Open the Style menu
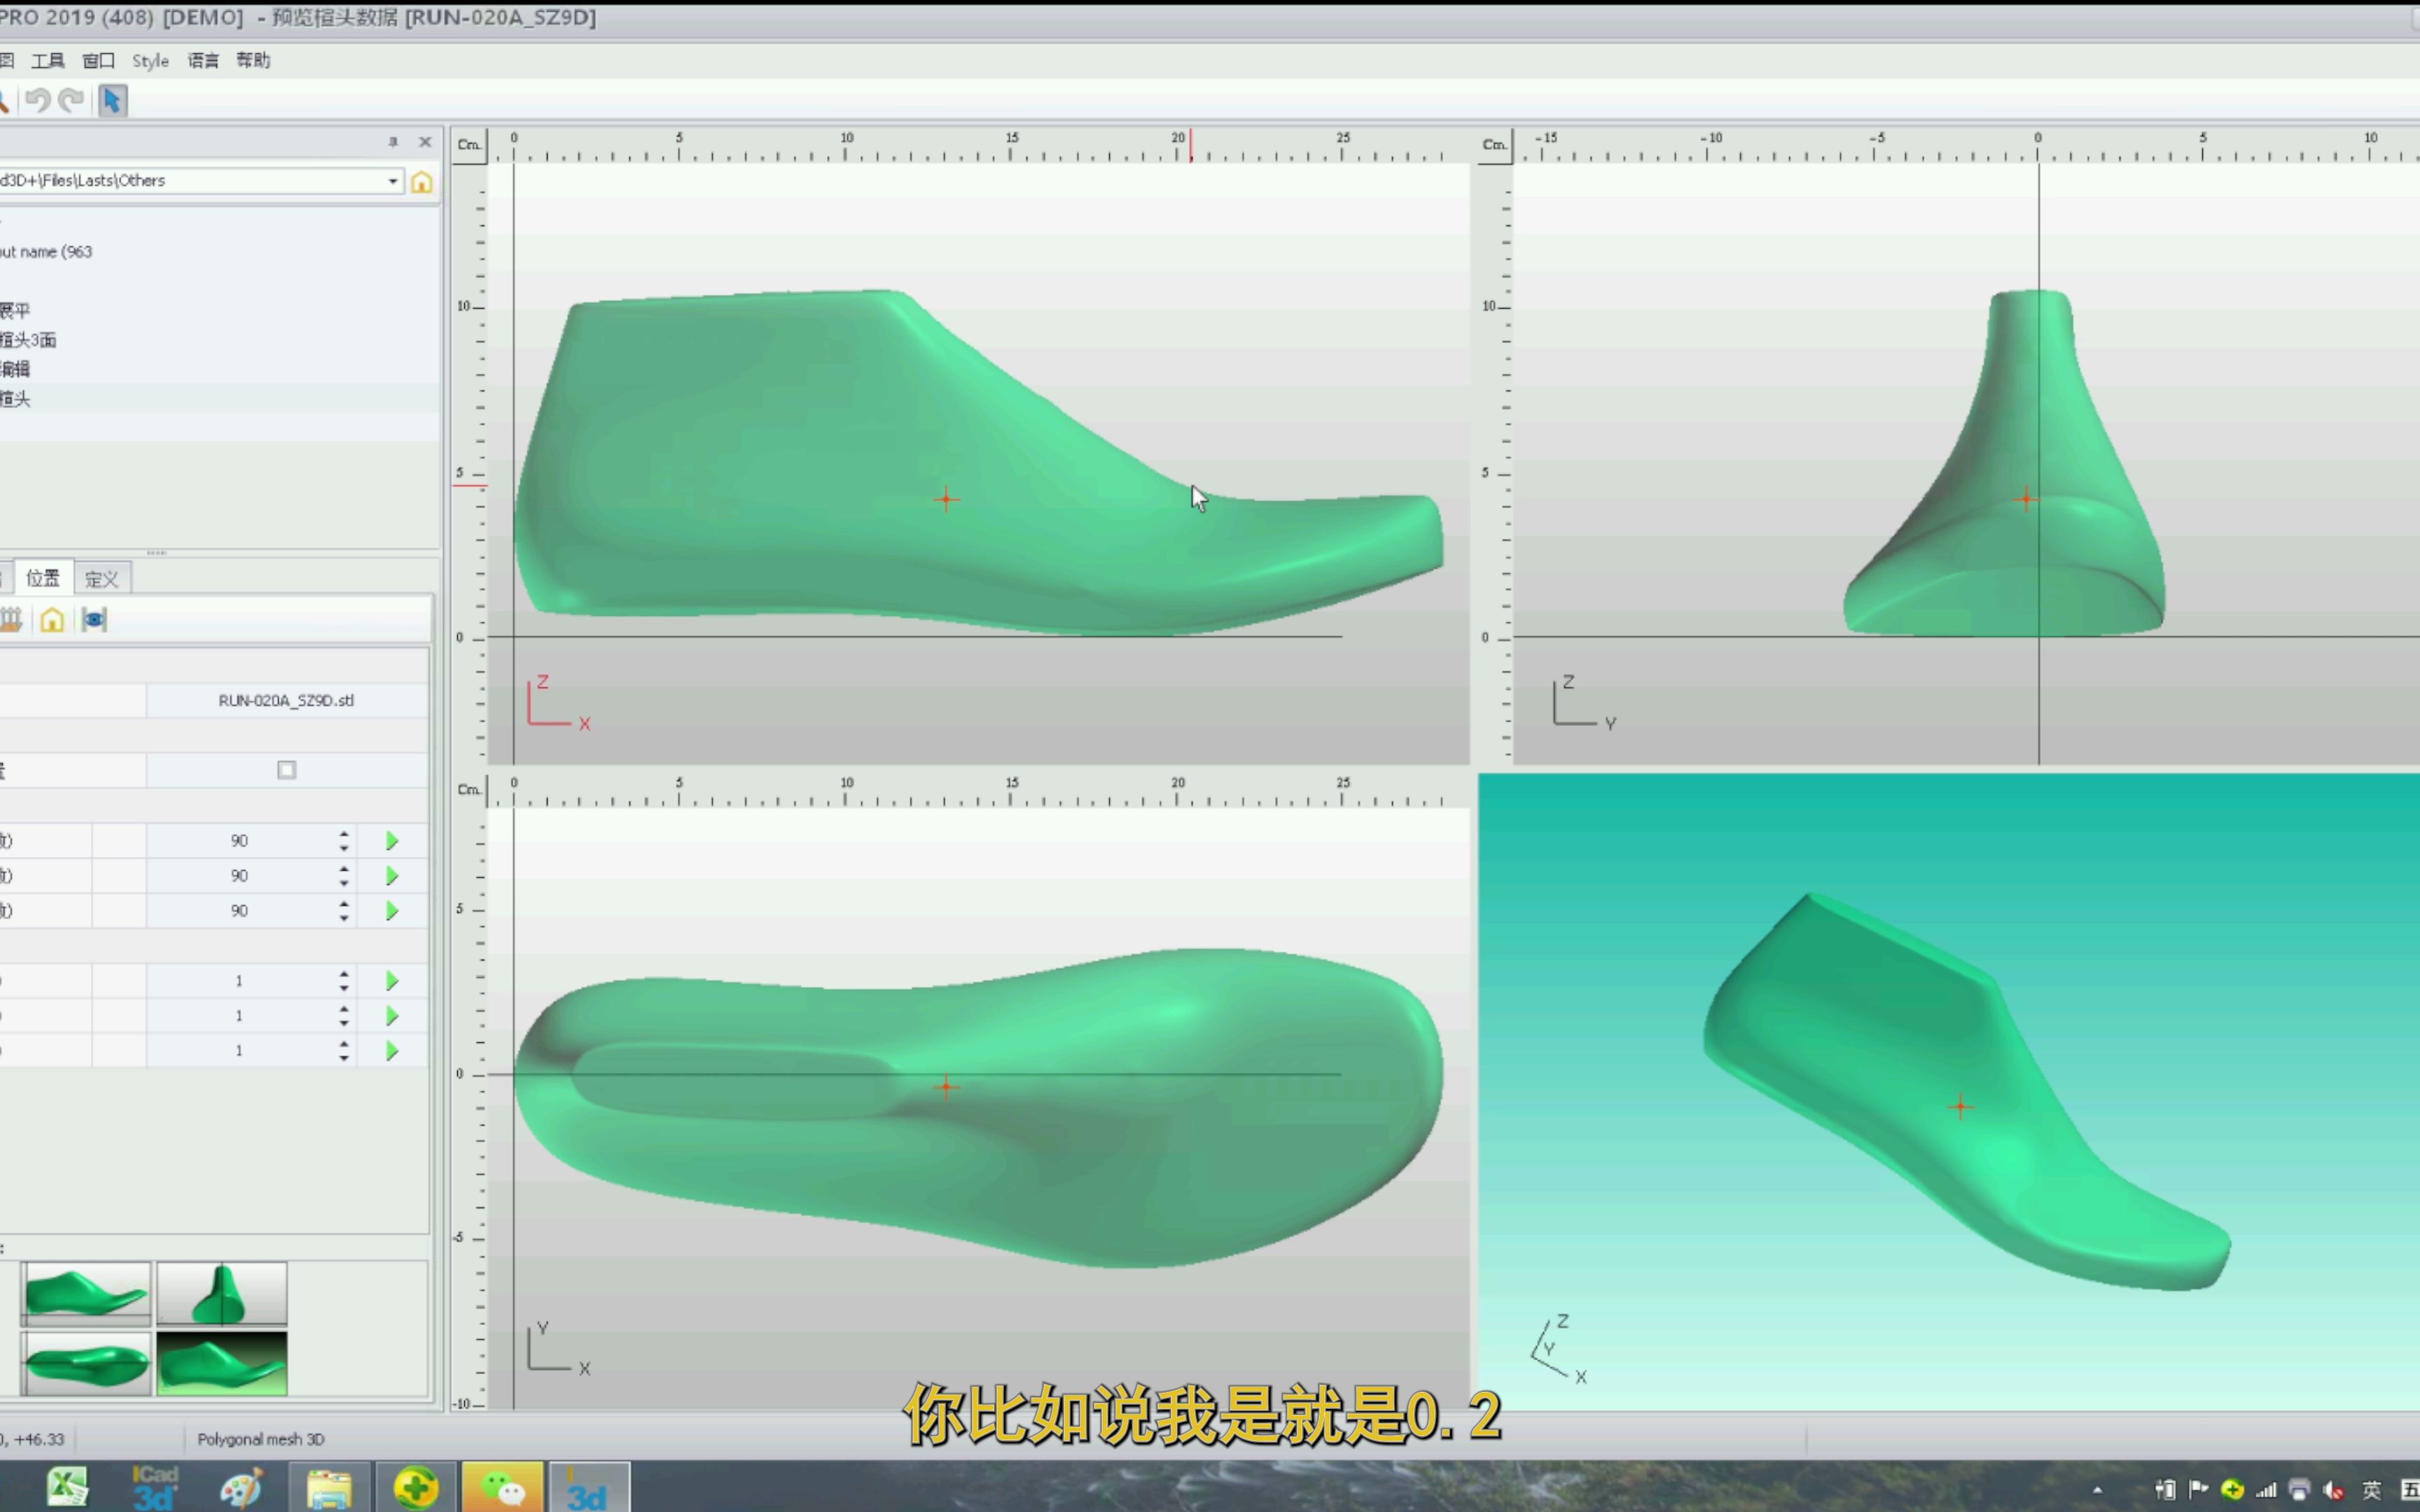Screen dimensions: 2420x1512 (150, 61)
